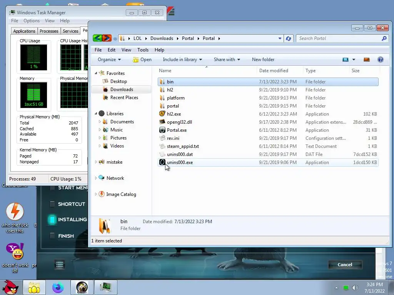Select the steam_appid.txt file icon
Image resolution: width=394 pixels, height=295 pixels.
[x=162, y=146]
